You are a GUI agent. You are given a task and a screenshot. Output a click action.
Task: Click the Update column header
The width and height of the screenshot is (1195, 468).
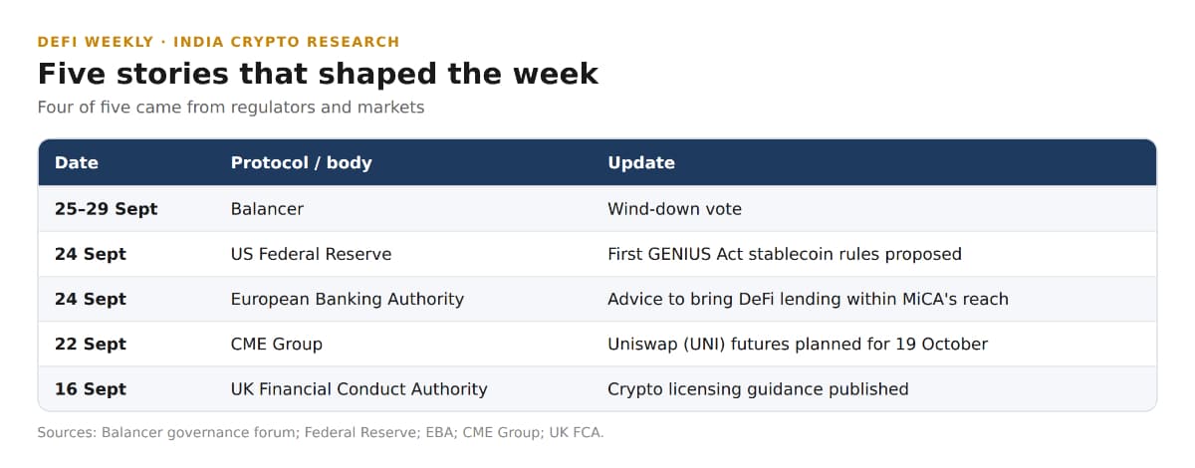[x=641, y=162]
